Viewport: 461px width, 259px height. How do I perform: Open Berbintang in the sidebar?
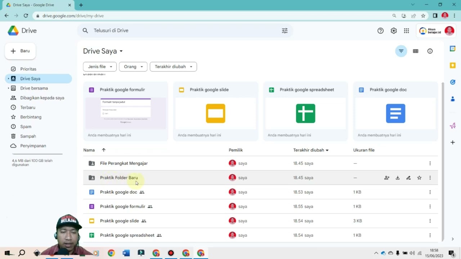[x=38, y=117]
